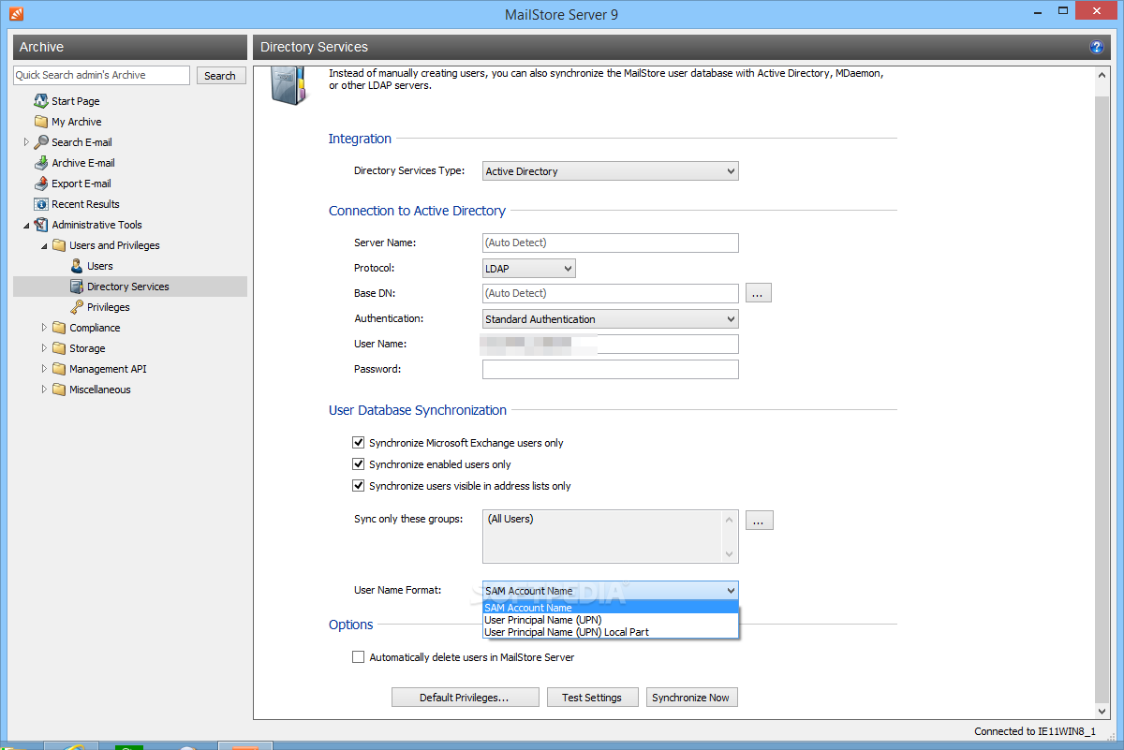Viewport: 1124px width, 750px height.
Task: Click the Miscellaneous folder icon
Action: 59,390
